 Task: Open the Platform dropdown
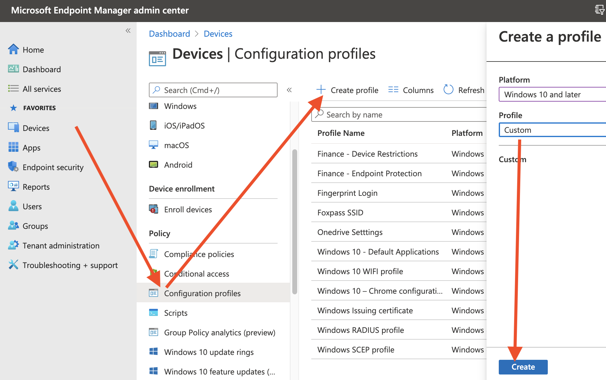click(x=552, y=94)
